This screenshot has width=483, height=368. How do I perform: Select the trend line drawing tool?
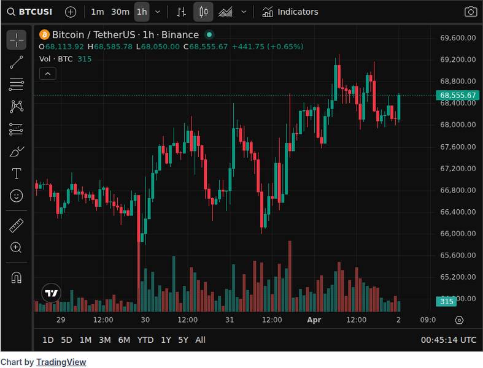[x=17, y=62]
